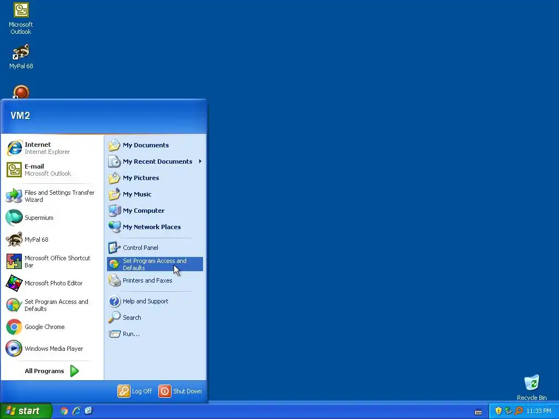559x419 pixels.
Task: Click the Start button
Action: pos(26,411)
